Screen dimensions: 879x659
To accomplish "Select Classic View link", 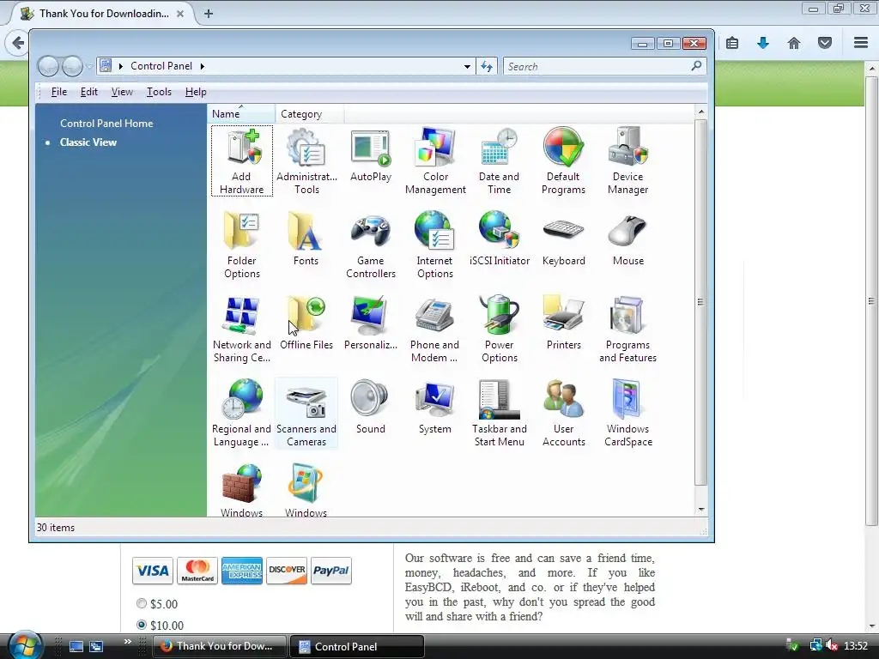I will pos(88,142).
